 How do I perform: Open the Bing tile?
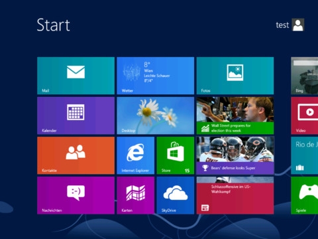click(305, 76)
